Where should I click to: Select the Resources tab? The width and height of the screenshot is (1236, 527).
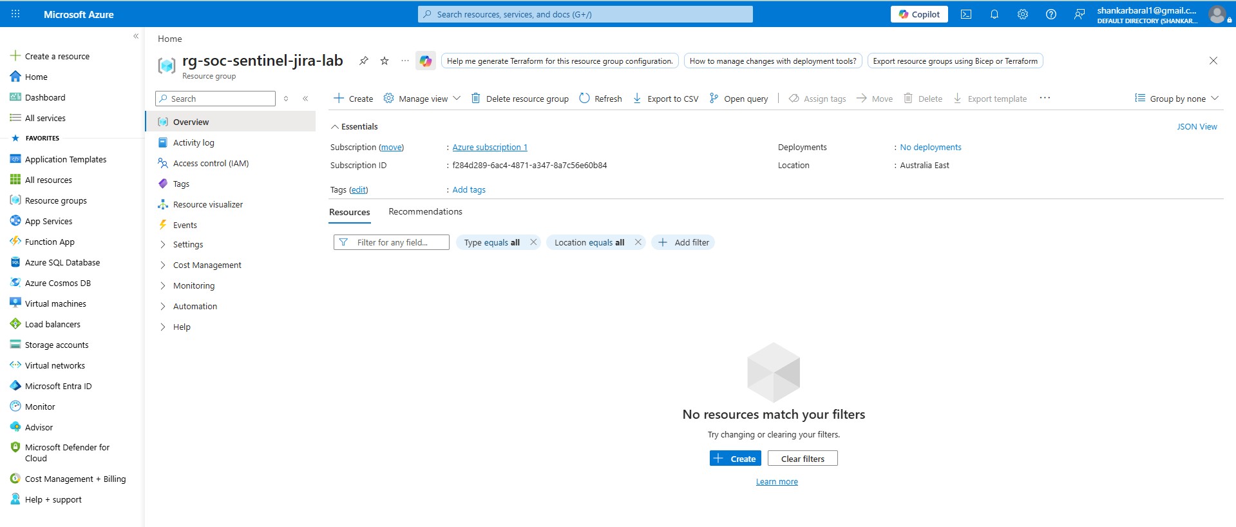point(350,212)
